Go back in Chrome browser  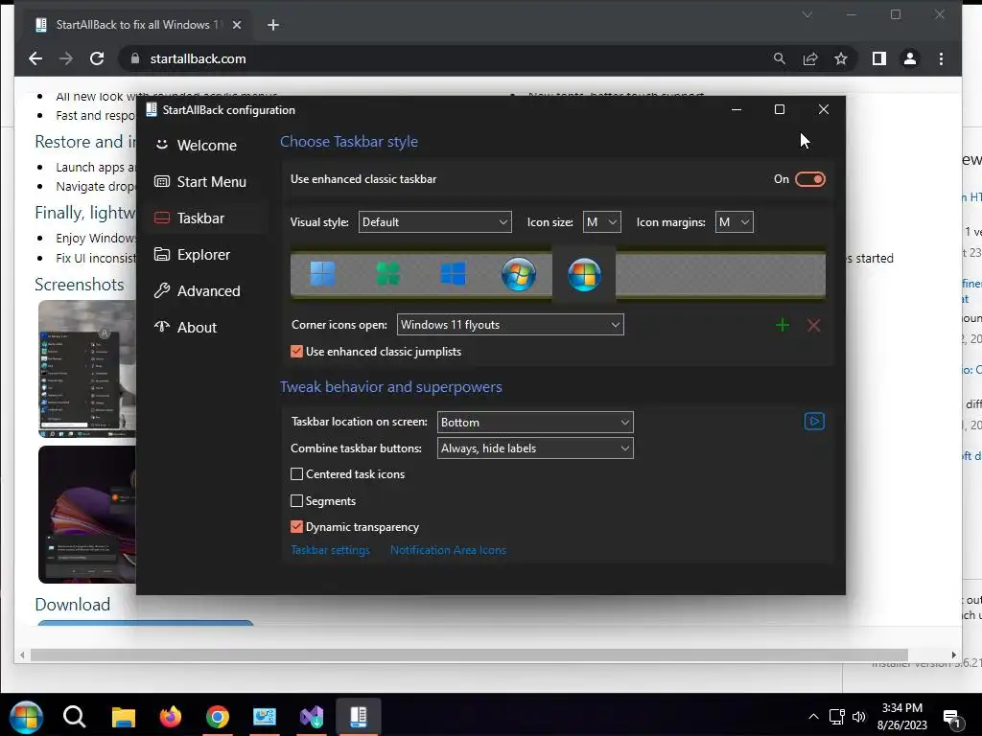pyautogui.click(x=35, y=58)
